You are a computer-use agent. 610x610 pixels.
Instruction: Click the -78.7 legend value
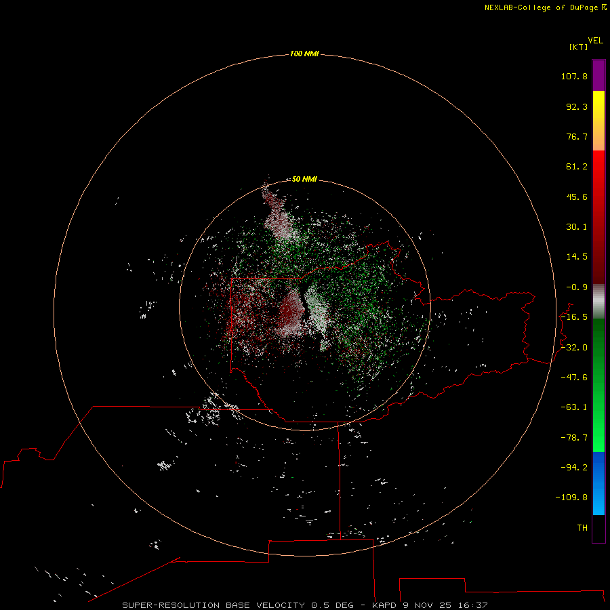(574, 438)
